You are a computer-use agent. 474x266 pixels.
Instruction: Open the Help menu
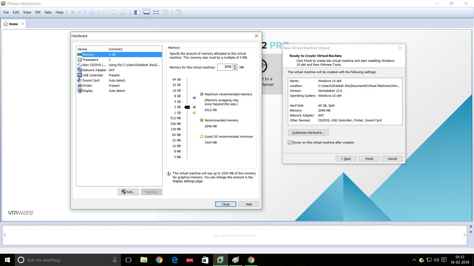(60, 12)
